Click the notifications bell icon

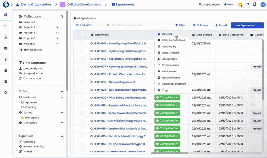click(x=255, y=5)
